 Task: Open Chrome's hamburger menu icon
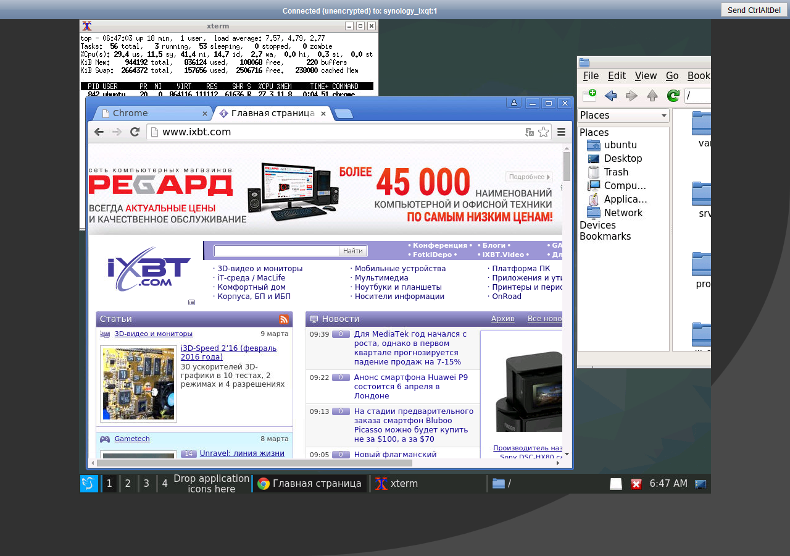[x=562, y=132]
